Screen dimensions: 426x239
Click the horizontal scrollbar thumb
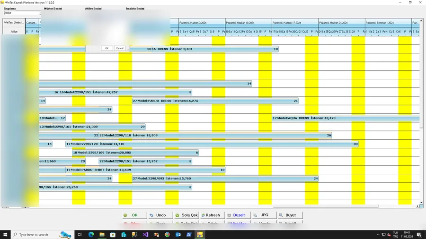click(x=326, y=206)
